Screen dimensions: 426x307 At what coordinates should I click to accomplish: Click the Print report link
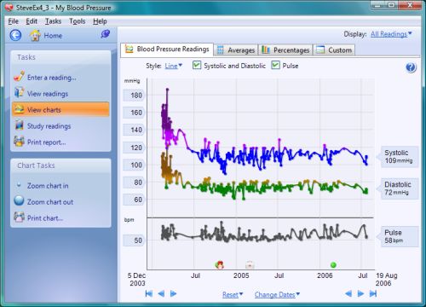click(x=47, y=142)
